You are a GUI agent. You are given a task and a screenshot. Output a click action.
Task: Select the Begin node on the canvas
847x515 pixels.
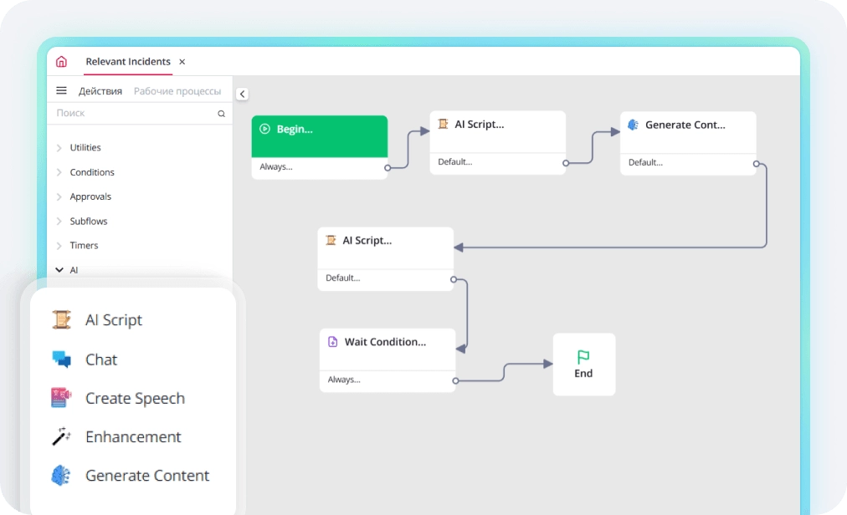click(x=319, y=135)
